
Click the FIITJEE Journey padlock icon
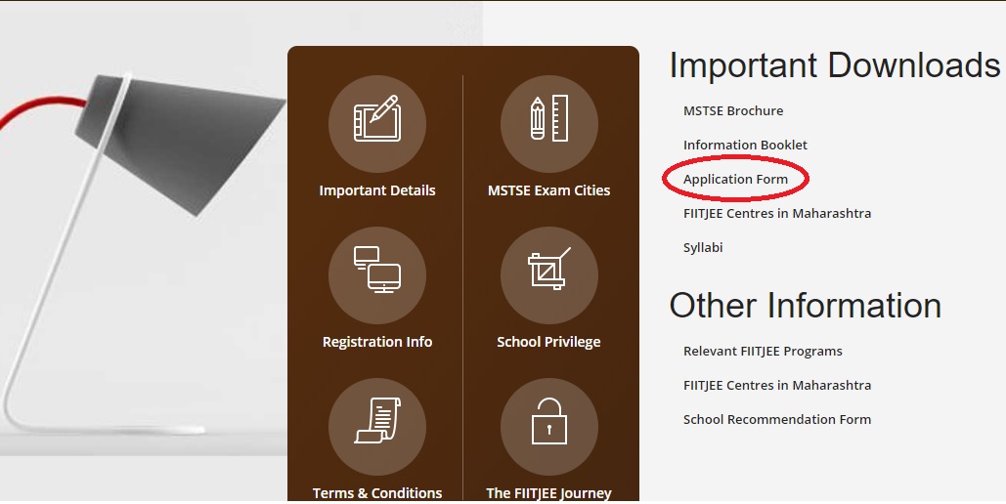(548, 427)
